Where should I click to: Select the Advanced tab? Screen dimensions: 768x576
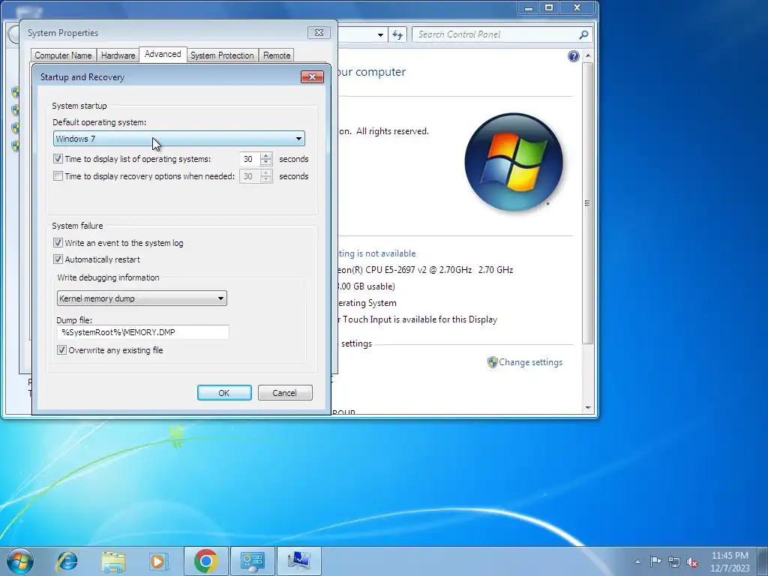163,54
